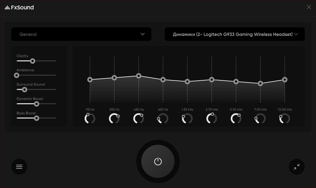This screenshot has height=188, width=316.
Task: Close the FxSound window
Action: (309, 7)
